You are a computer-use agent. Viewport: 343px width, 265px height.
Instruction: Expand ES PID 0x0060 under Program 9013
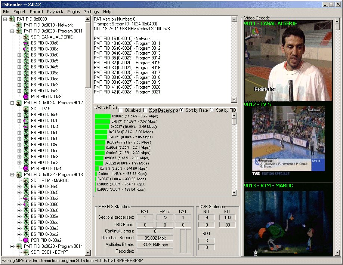coord(19,204)
